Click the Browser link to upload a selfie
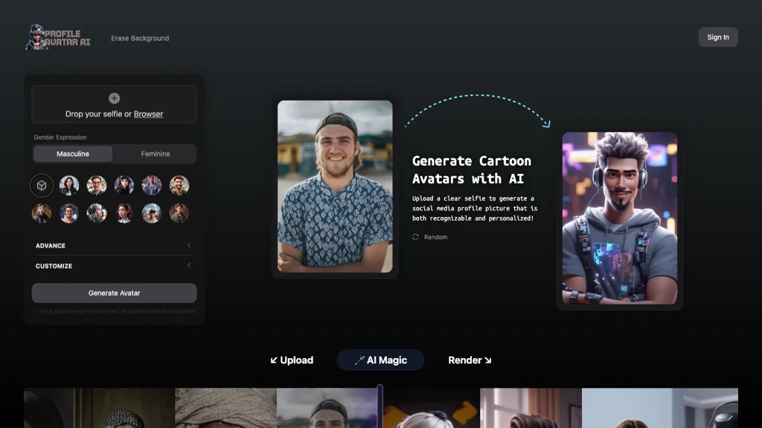This screenshot has width=762, height=428. [148, 114]
